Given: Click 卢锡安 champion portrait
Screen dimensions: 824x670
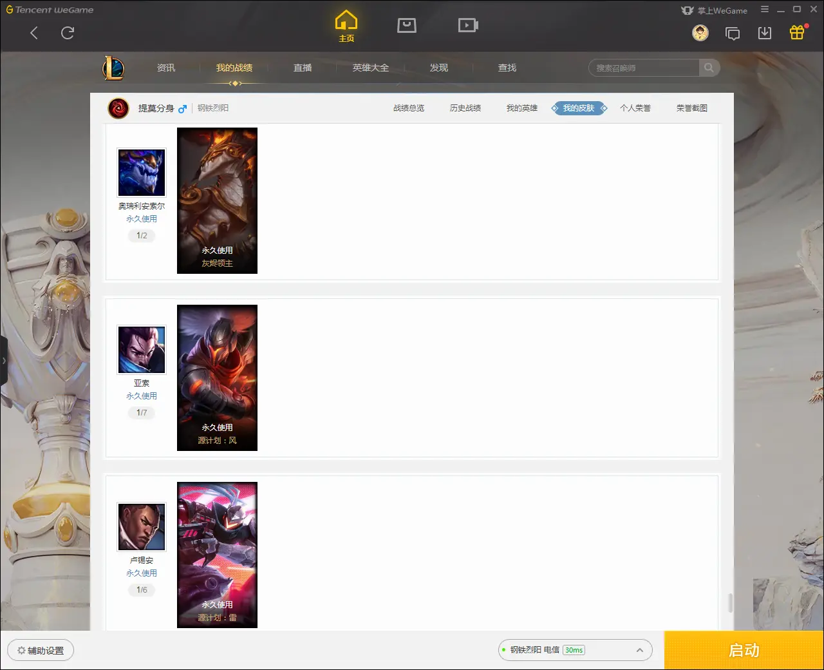Looking at the screenshot, I should point(142,527).
